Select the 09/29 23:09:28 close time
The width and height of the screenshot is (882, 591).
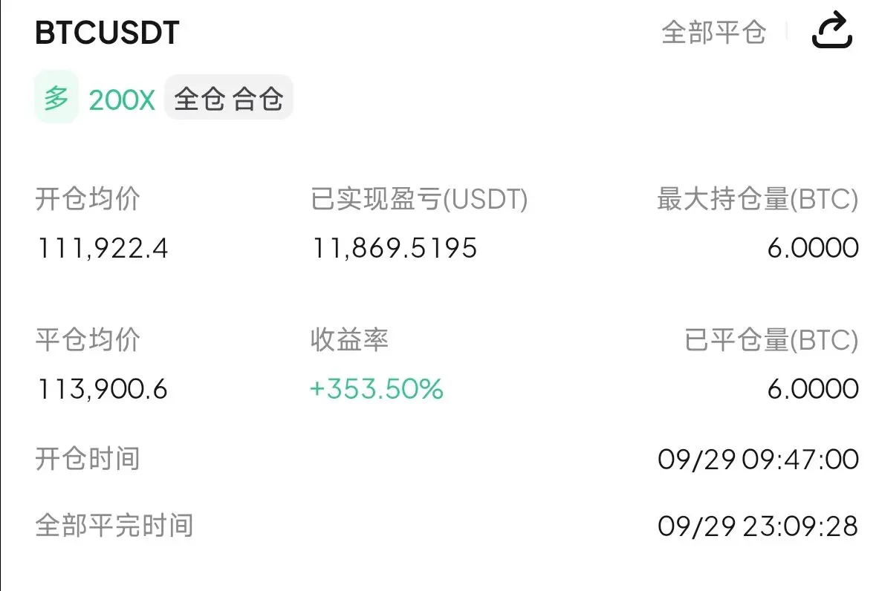click(x=758, y=526)
